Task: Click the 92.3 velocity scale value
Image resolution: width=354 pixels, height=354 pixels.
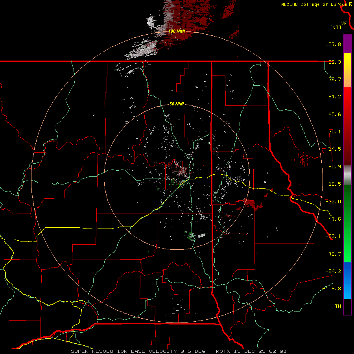Action: click(x=335, y=62)
